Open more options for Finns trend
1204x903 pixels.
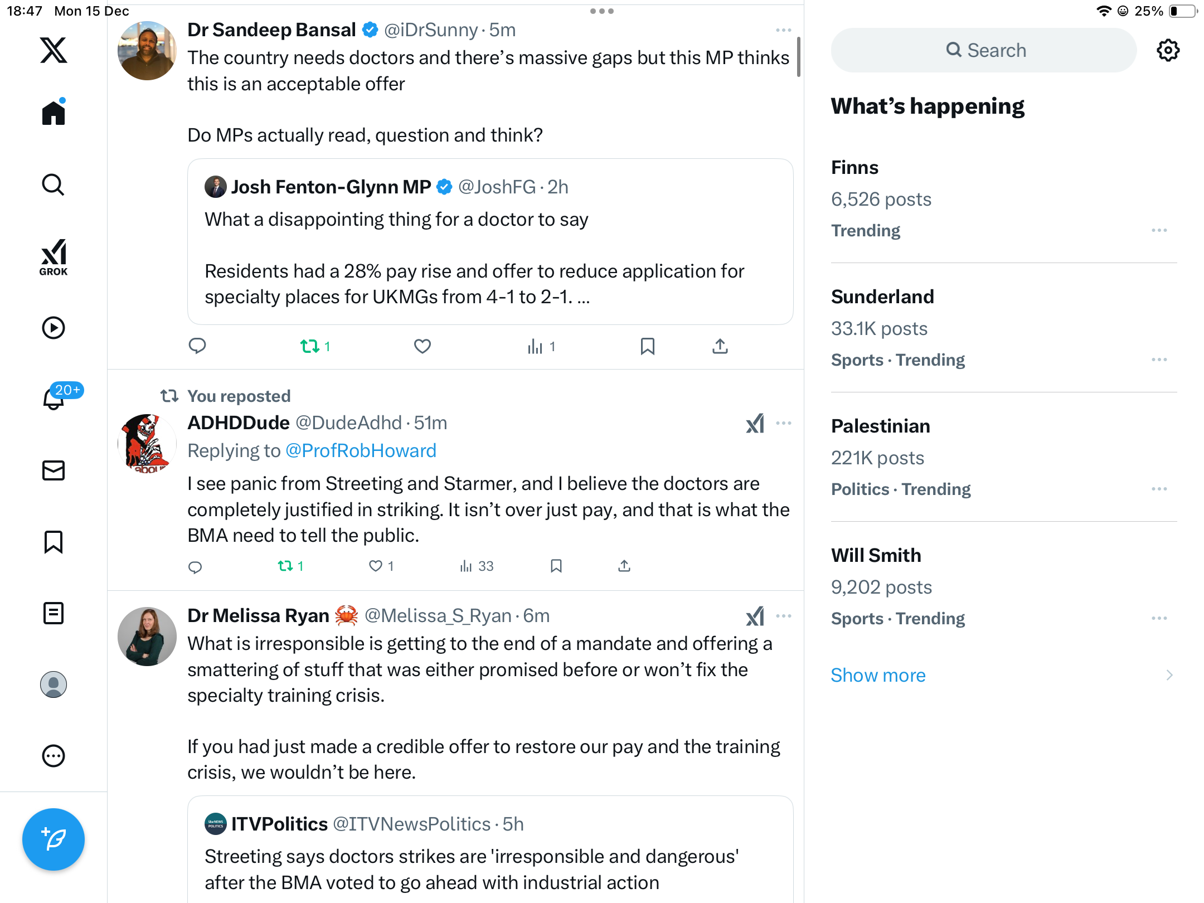click(1159, 230)
